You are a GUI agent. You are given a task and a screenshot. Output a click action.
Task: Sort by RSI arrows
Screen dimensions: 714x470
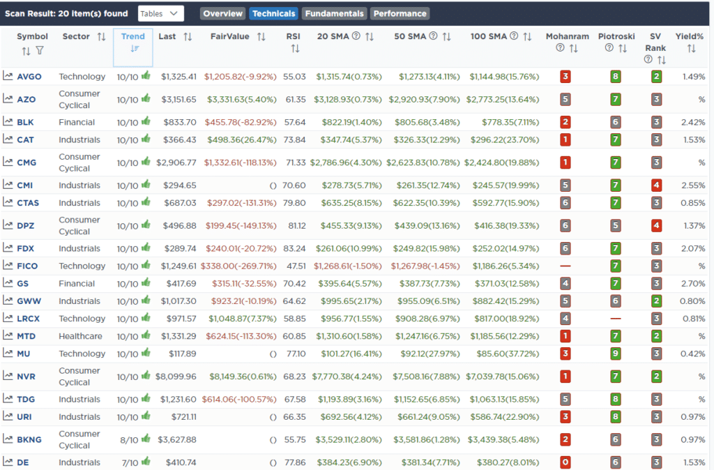pos(295,49)
